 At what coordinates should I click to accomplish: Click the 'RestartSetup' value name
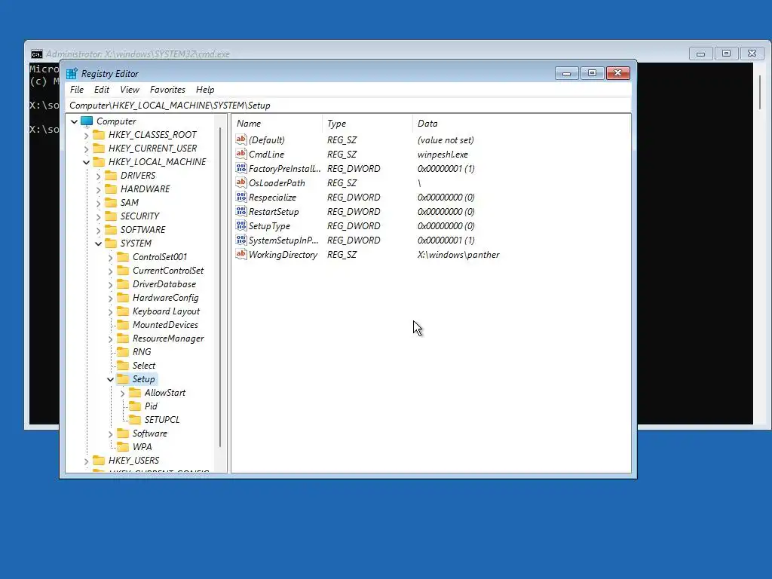[x=274, y=212]
